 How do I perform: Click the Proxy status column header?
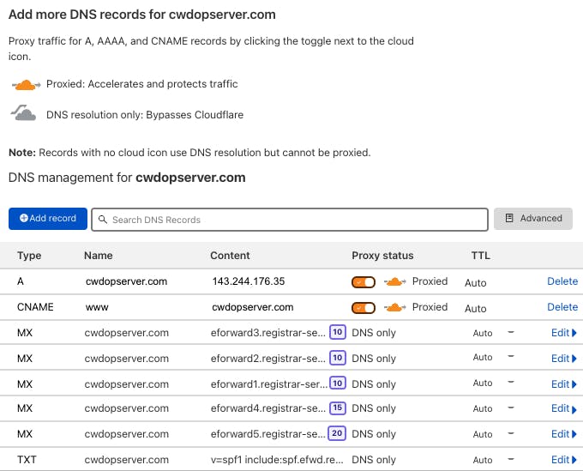(x=382, y=256)
